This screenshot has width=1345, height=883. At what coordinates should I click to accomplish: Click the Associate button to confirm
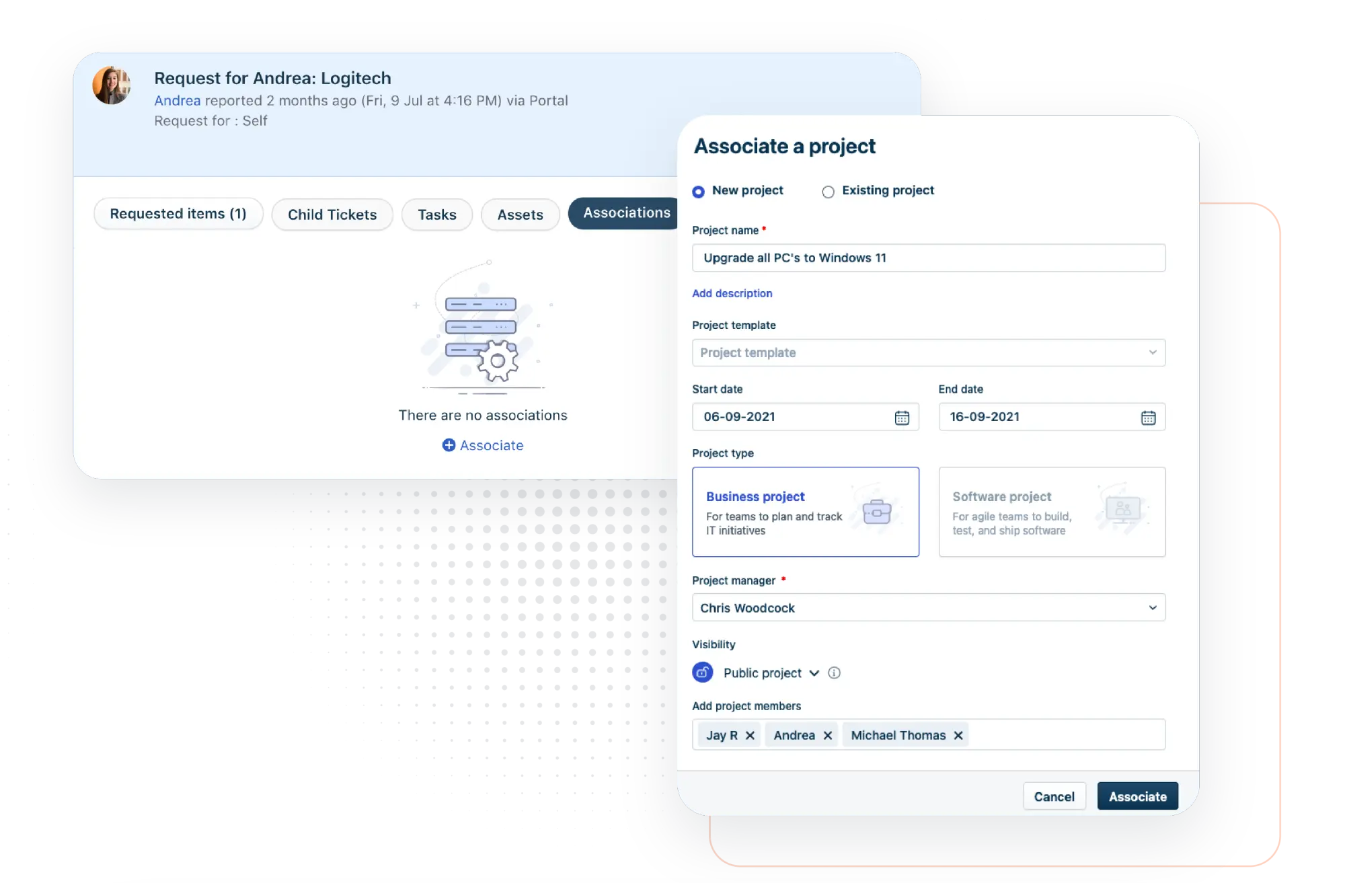click(x=1137, y=796)
